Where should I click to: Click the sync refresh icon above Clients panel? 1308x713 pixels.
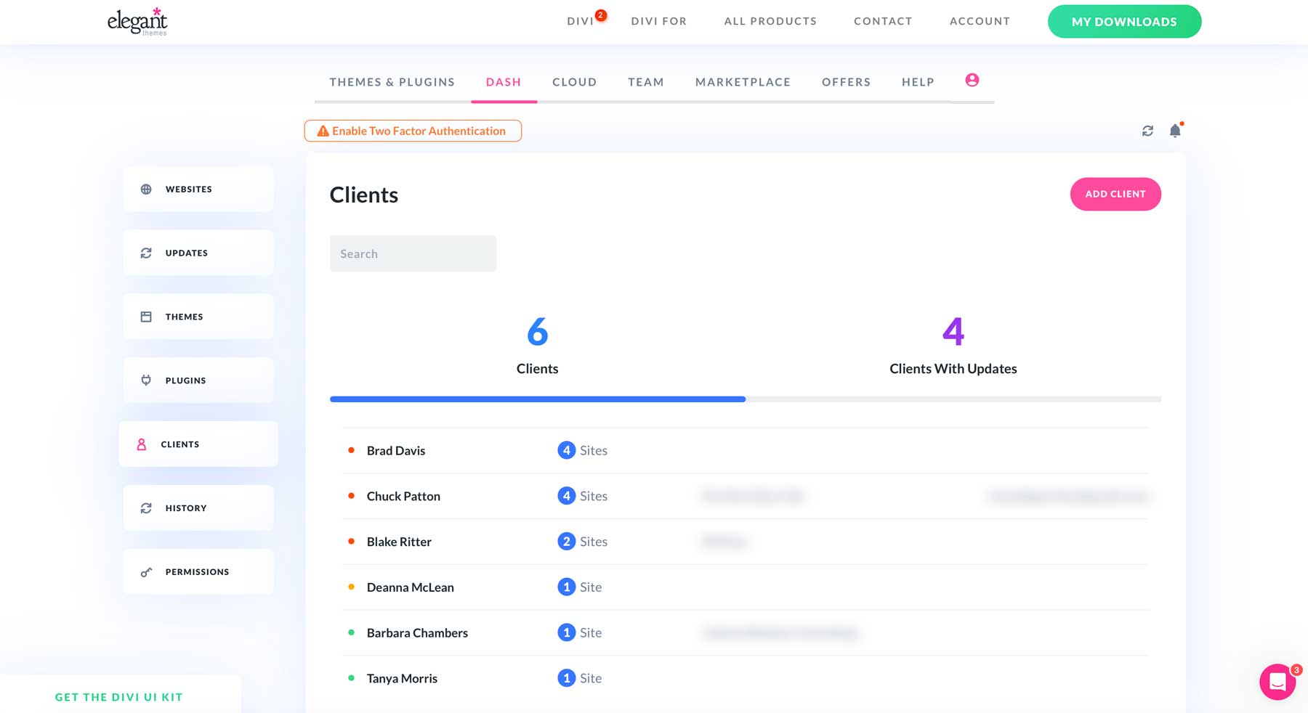(1147, 131)
